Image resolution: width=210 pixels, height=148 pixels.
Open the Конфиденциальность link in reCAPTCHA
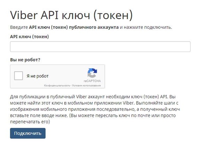point(57,85)
